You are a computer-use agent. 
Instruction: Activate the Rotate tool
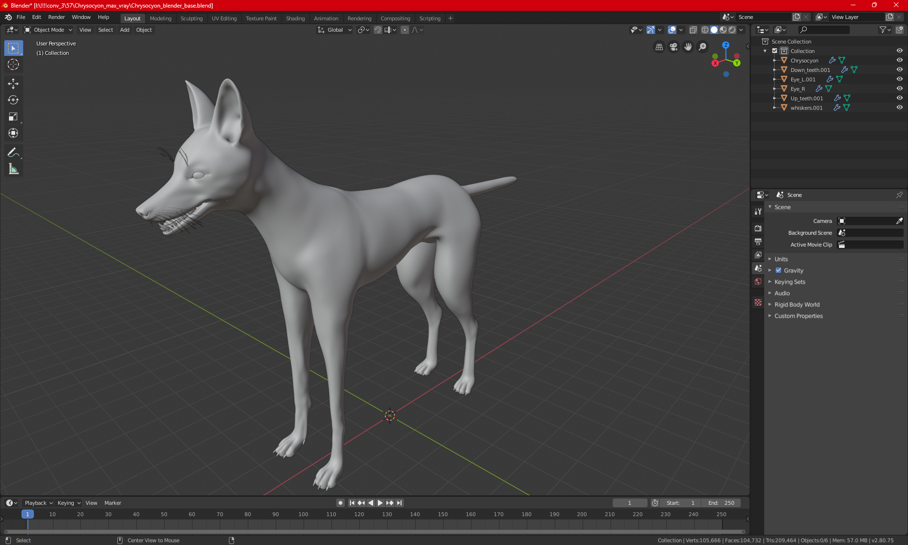(x=13, y=100)
